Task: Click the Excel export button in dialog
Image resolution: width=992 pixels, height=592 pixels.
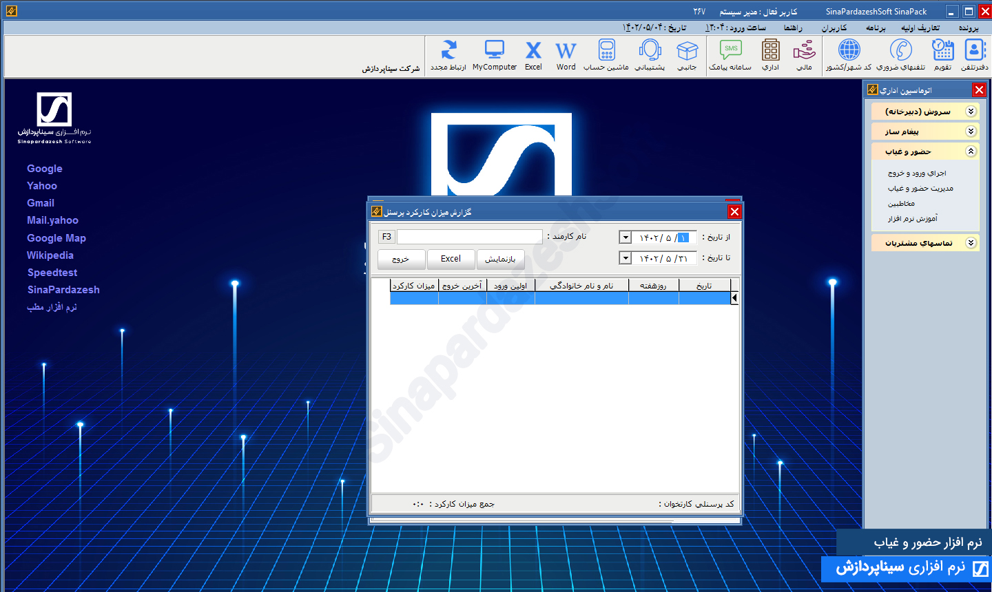Action: [x=451, y=259]
